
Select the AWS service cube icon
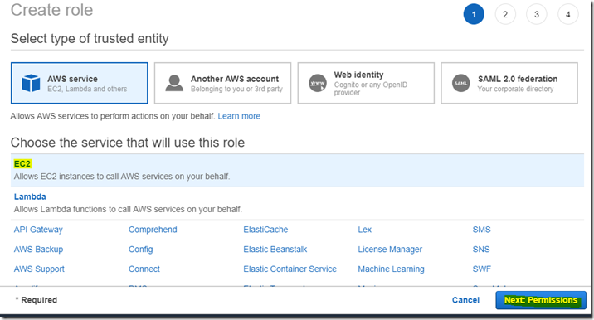(31, 83)
